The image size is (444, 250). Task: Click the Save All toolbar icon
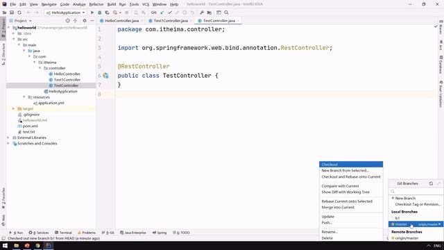[x=12, y=12]
